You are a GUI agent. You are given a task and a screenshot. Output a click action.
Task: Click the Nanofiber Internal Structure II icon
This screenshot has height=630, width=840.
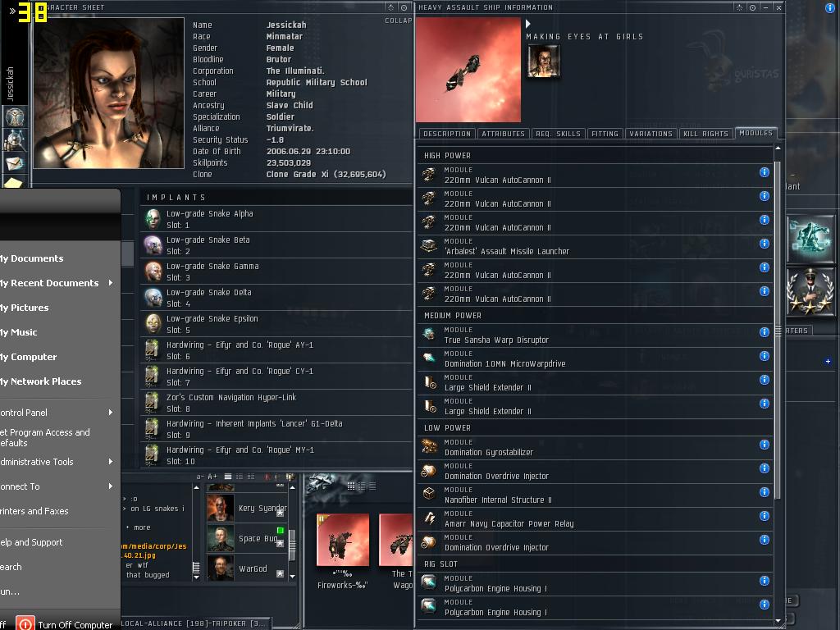pos(429,494)
